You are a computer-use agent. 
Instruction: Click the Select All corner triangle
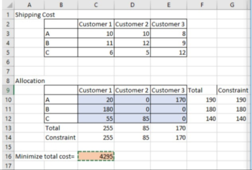pos(8,5)
